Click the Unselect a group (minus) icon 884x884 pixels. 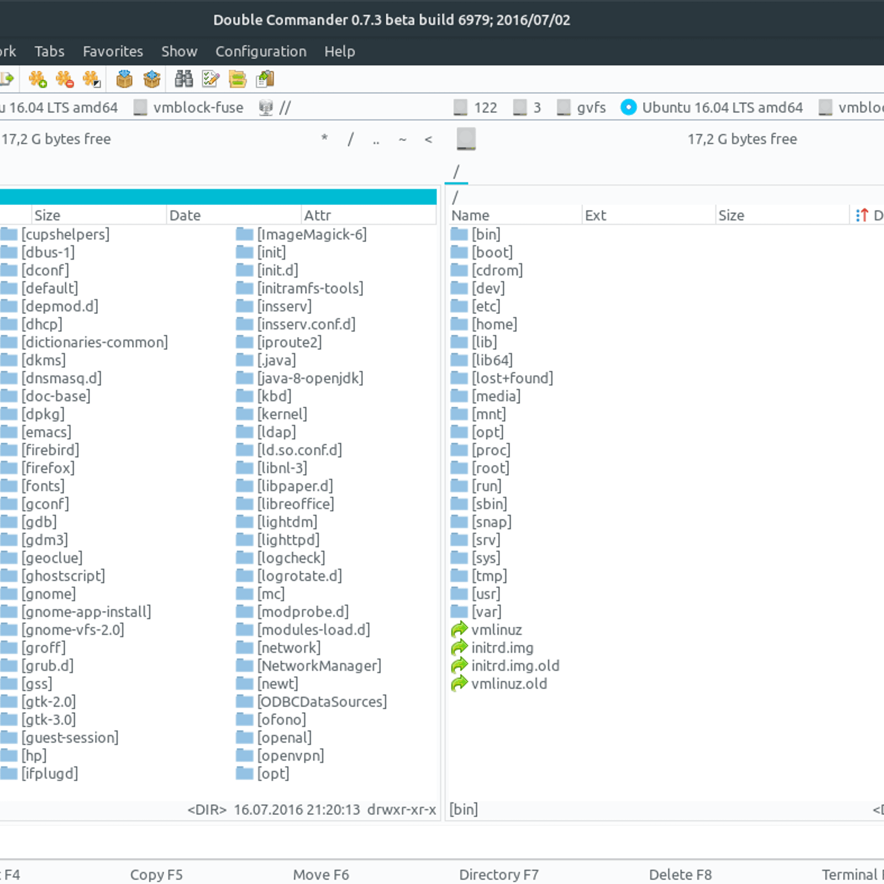pos(65,80)
